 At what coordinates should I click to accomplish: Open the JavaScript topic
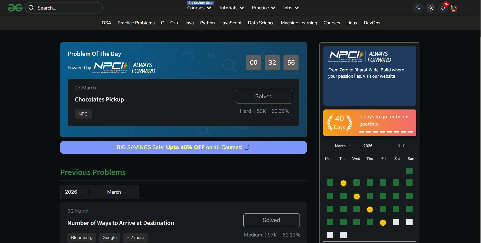tap(231, 23)
